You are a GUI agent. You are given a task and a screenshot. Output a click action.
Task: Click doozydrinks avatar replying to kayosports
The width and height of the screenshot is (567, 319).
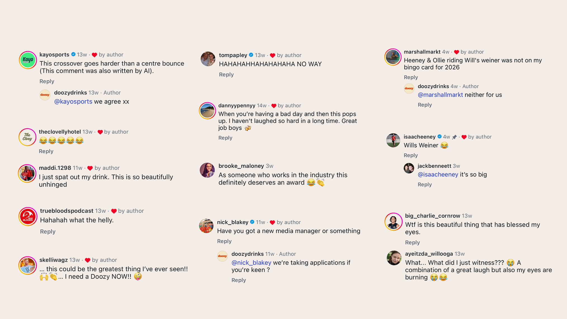point(45,95)
